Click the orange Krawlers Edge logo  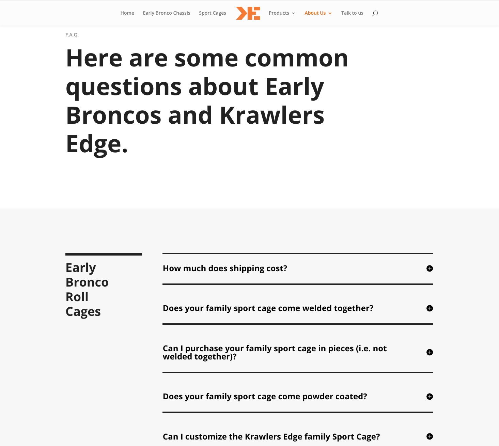click(248, 13)
